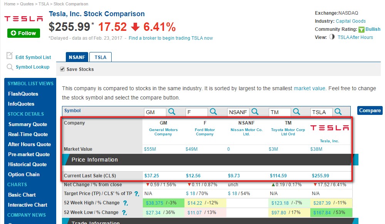Click the magnifier icon next to NSANF symbol
The width and height of the screenshot is (385, 224).
coord(255,112)
